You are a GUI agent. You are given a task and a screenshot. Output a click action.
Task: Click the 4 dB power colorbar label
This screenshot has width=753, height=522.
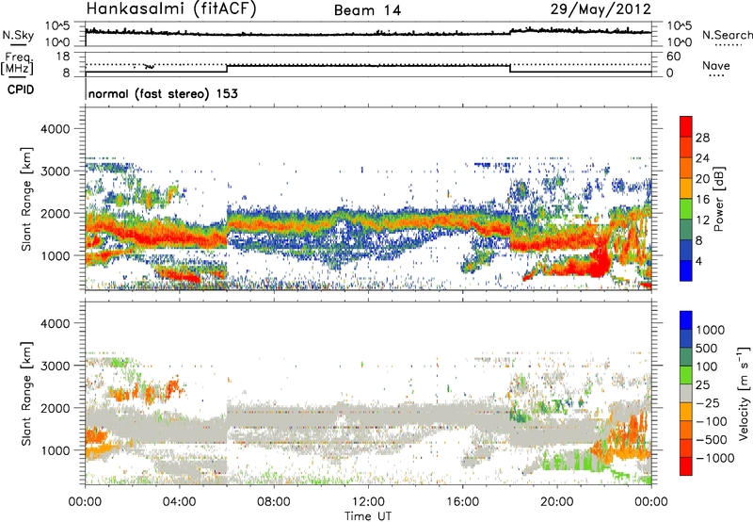coord(698,261)
